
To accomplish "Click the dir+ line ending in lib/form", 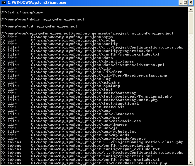I will (x=62, y=72).
